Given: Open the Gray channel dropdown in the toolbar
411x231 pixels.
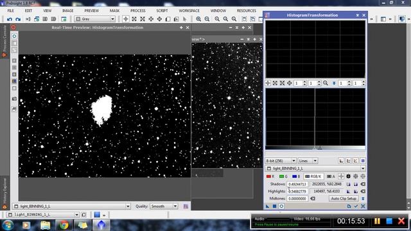Looking at the screenshot, I should (x=95, y=19).
